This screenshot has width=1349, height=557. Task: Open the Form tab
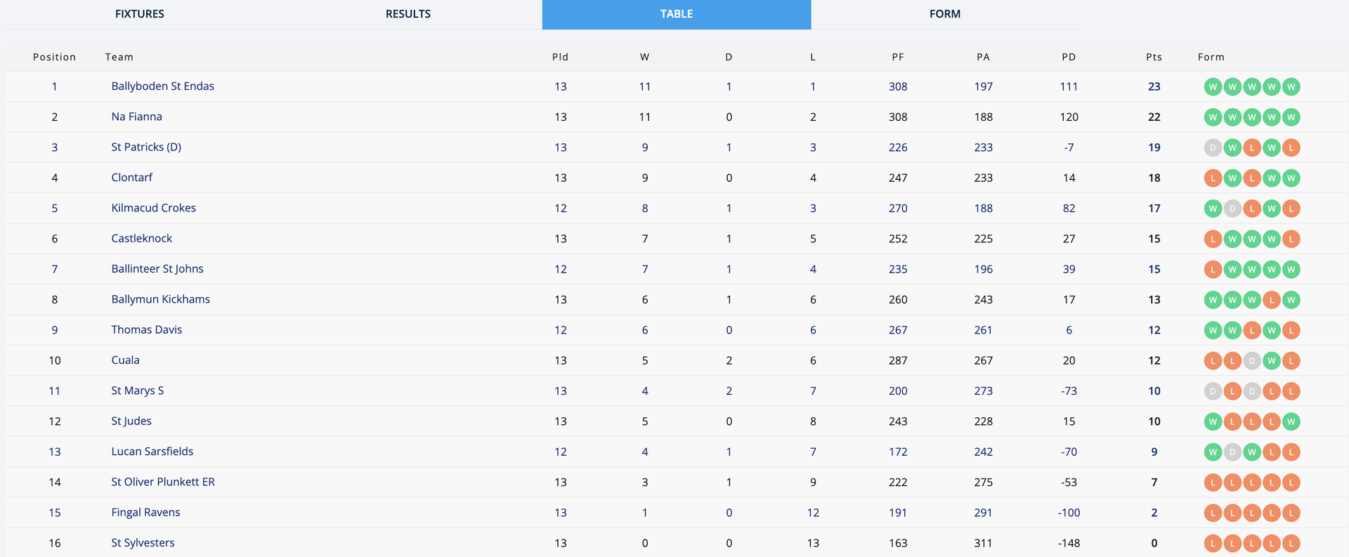[944, 14]
